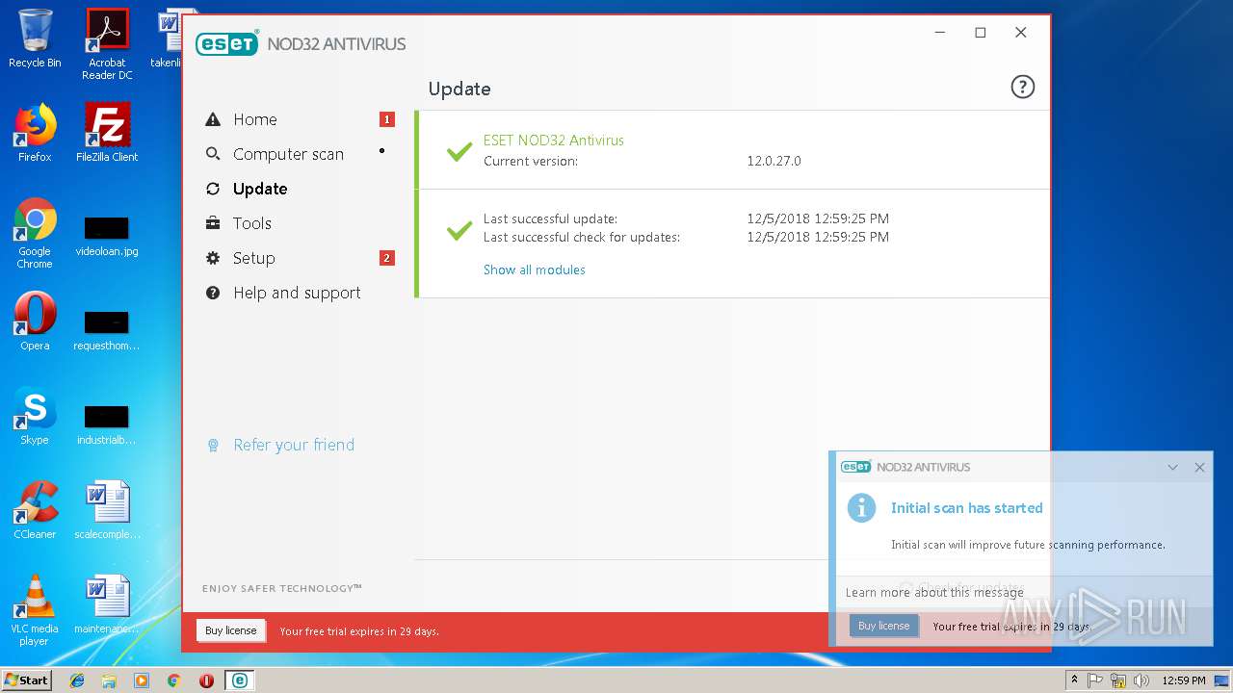Open Help and support in the sidebar

[299, 293]
